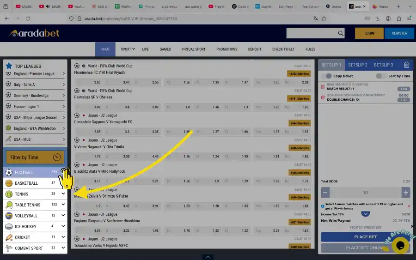
Task: Click the Login button
Action: 369,33
